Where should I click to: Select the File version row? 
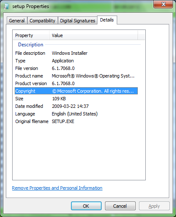tap(76, 68)
